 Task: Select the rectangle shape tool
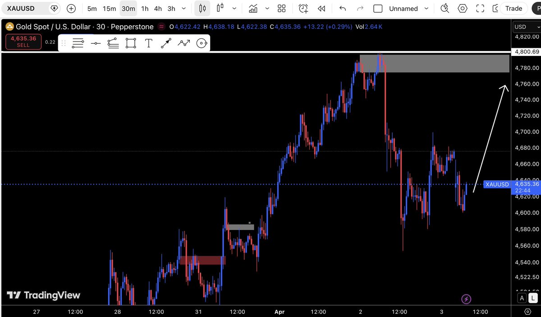tap(131, 43)
